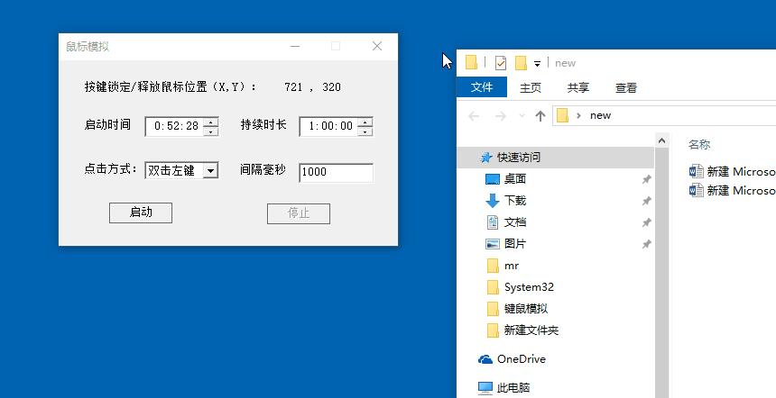Open Customize Quick Access Toolbar dropdown
Viewport: 776px width, 398px height.
coord(537,64)
